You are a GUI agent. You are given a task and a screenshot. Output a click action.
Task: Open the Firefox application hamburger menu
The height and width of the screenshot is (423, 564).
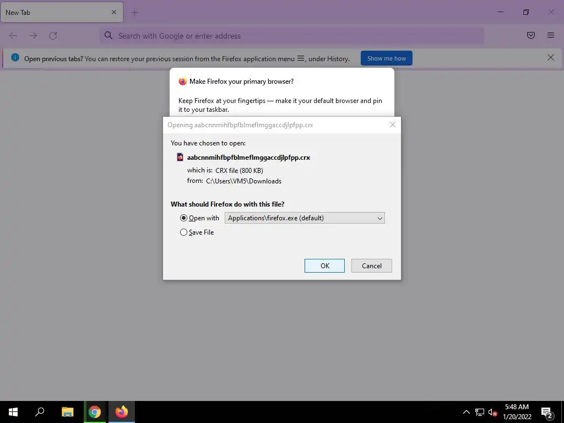click(551, 35)
